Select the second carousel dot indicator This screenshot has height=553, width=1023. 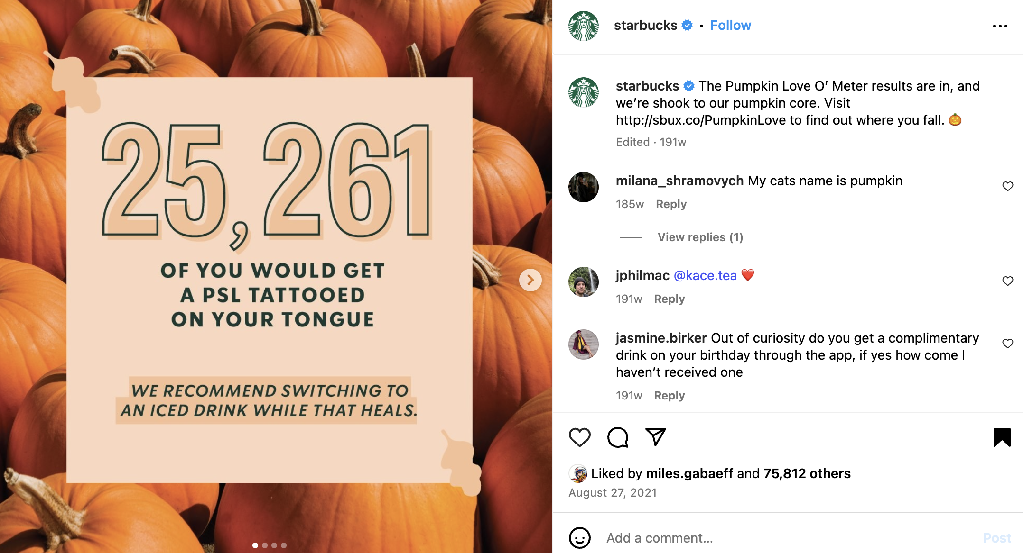tap(265, 545)
